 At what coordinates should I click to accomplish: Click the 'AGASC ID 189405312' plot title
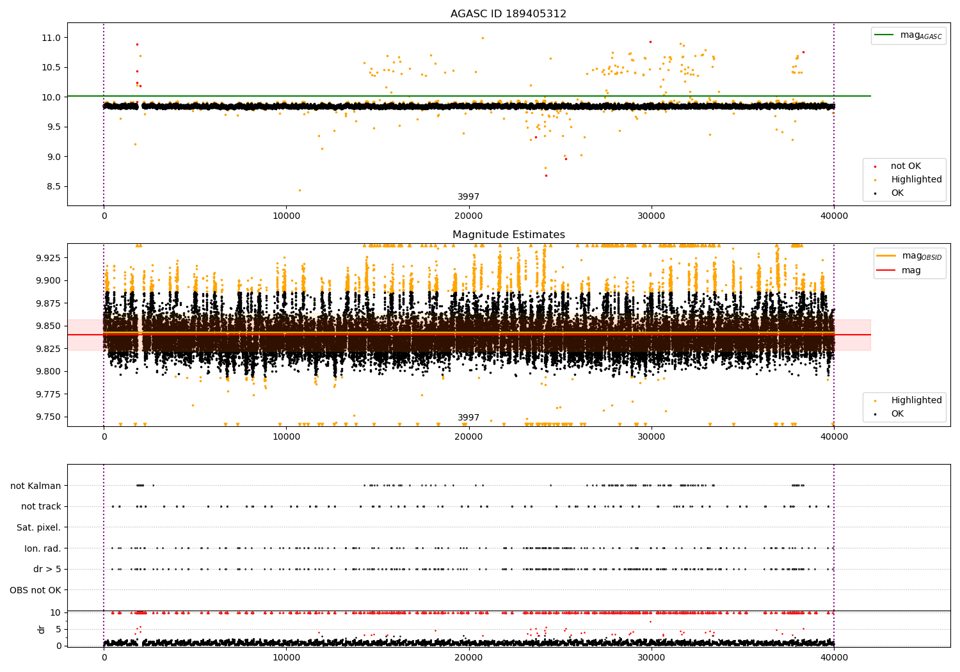pos(508,14)
